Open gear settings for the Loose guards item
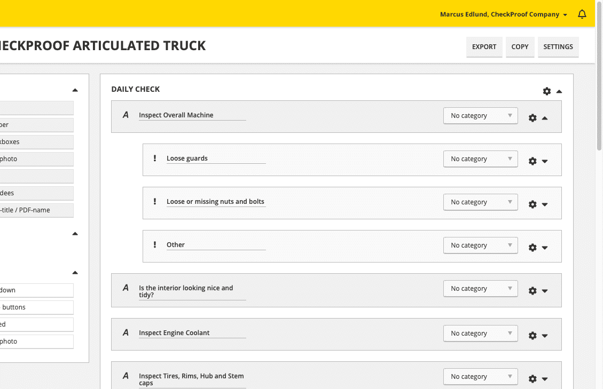The image size is (603, 389). click(532, 161)
